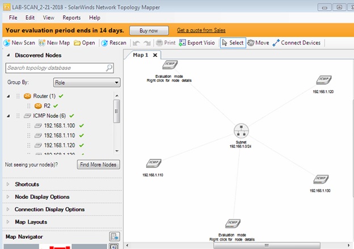Click the node list scroll-up arrow
354x249 pixels.
pos(117,96)
